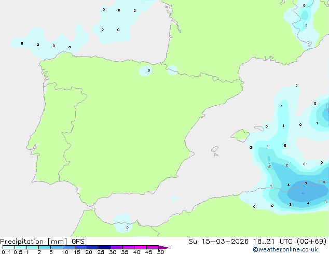This screenshot has height=254, width=329.
Task: Click the 'Precipitation [mm] GFS' title text
Action: tap(42, 242)
